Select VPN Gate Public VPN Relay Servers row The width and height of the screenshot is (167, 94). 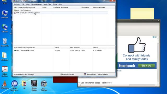61,13
